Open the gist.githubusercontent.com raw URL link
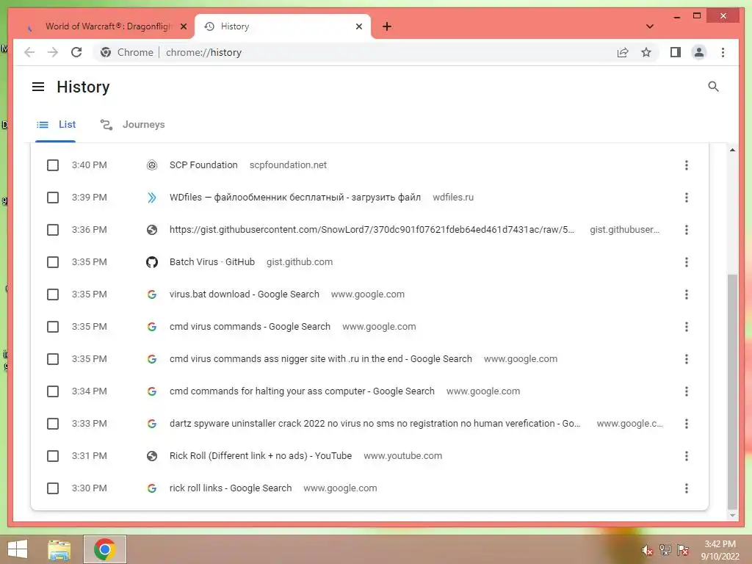 click(372, 230)
